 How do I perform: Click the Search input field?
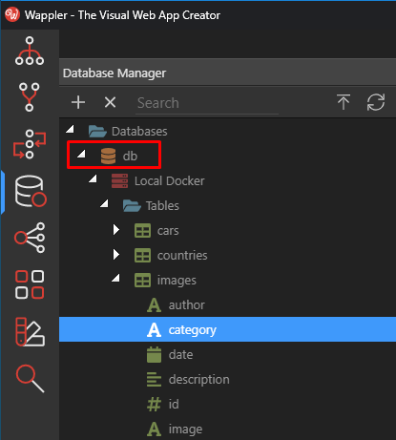207,103
